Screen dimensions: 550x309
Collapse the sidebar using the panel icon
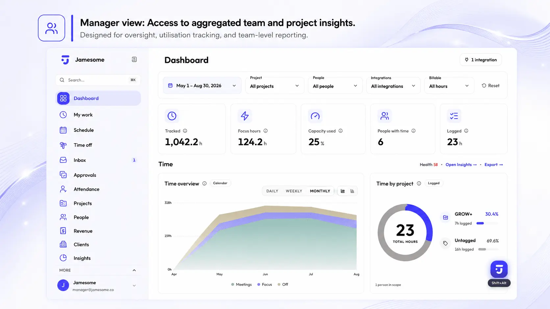click(134, 59)
